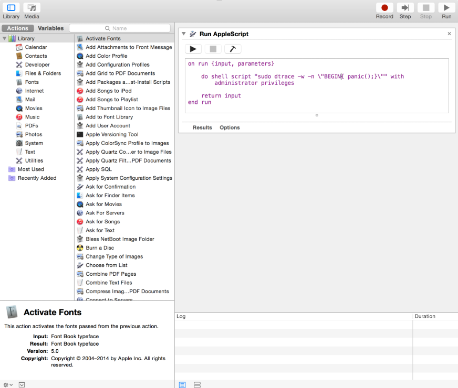
Task: Switch to the Actions tab
Action: [18, 28]
